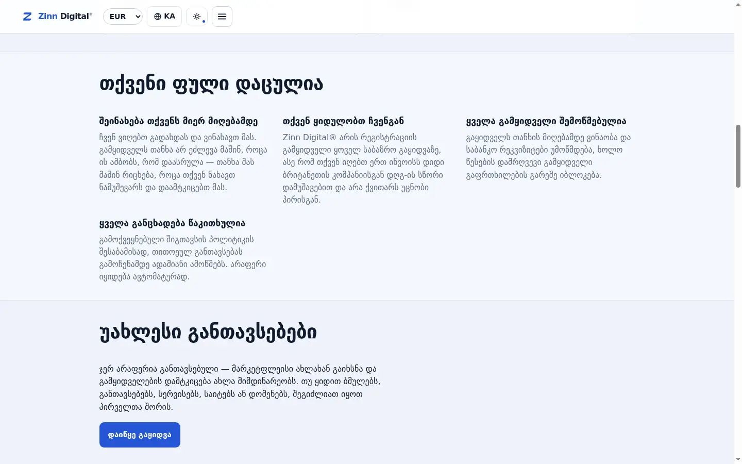Screen dimensions: 742x464
Task: Select subheading ყველა განცხადება წაკითხულია
Action: point(172,223)
